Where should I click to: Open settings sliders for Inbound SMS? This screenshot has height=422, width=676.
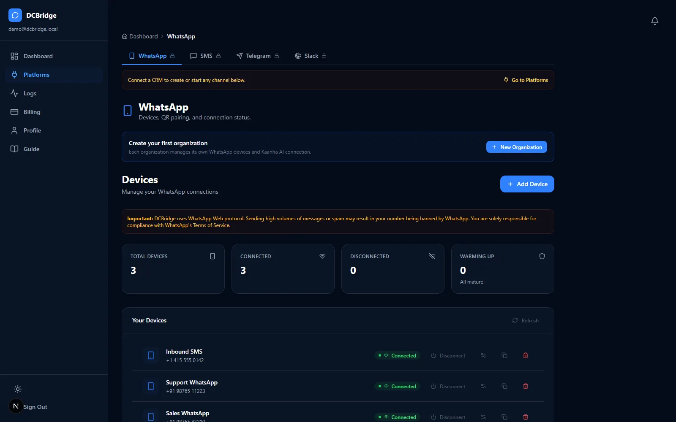pos(483,355)
